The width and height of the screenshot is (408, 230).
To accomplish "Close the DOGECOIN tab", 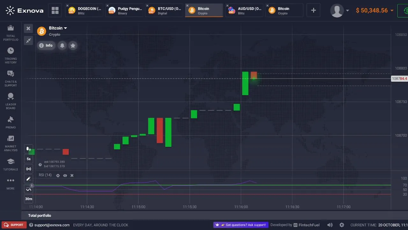I will [67, 6].
